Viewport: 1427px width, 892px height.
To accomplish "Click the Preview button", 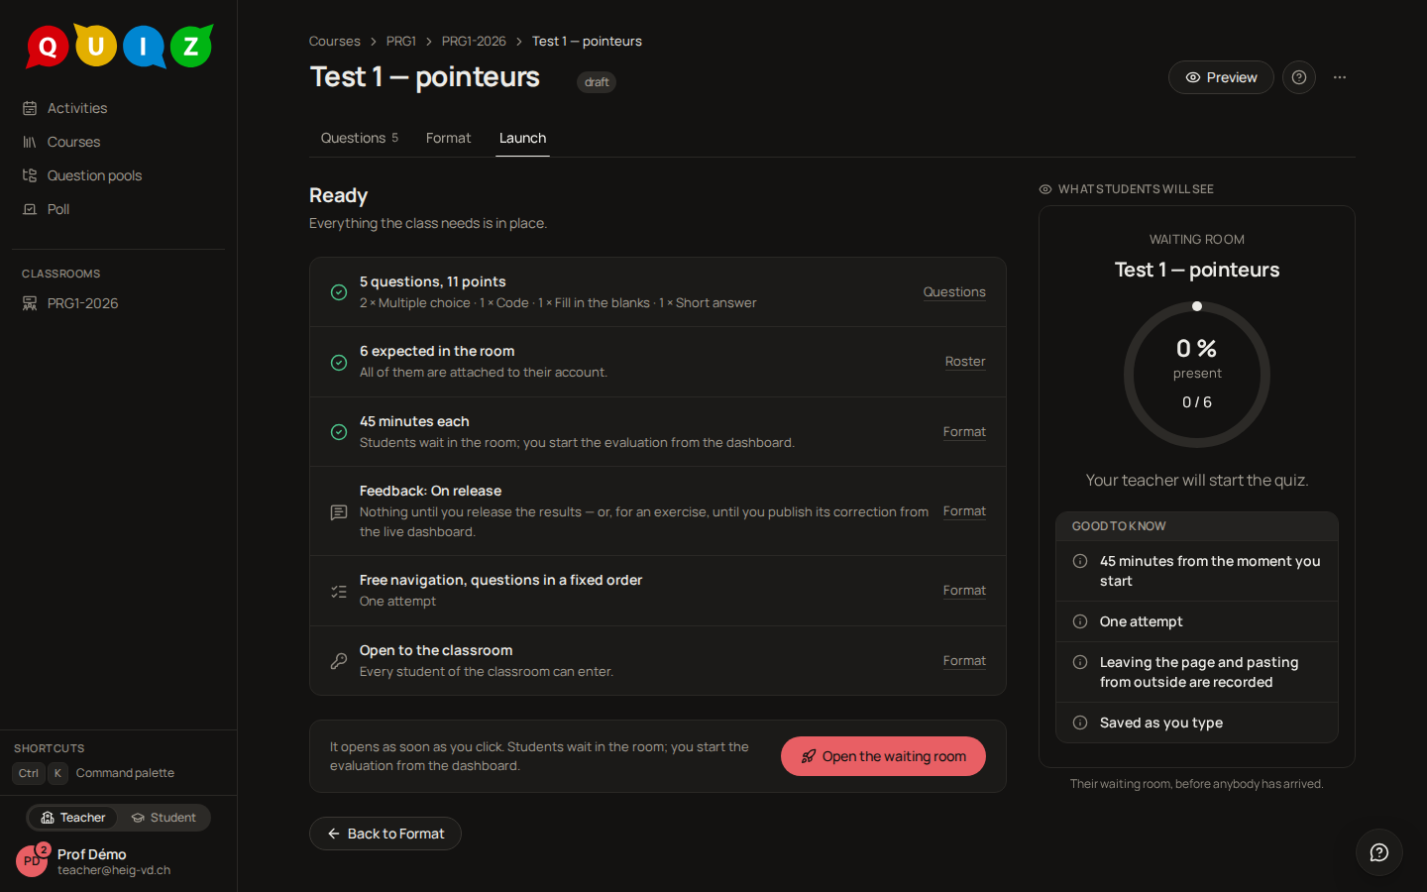I will 1221,77.
